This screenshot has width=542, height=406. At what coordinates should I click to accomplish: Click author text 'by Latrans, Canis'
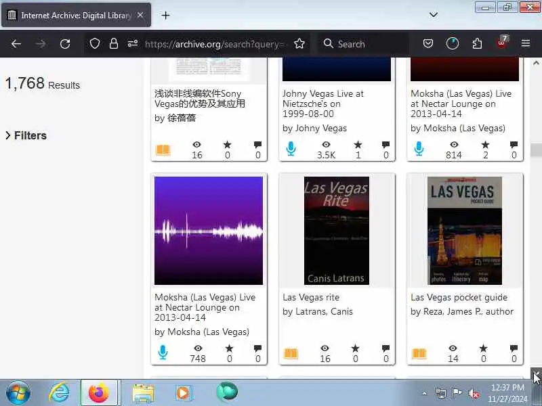(x=317, y=311)
